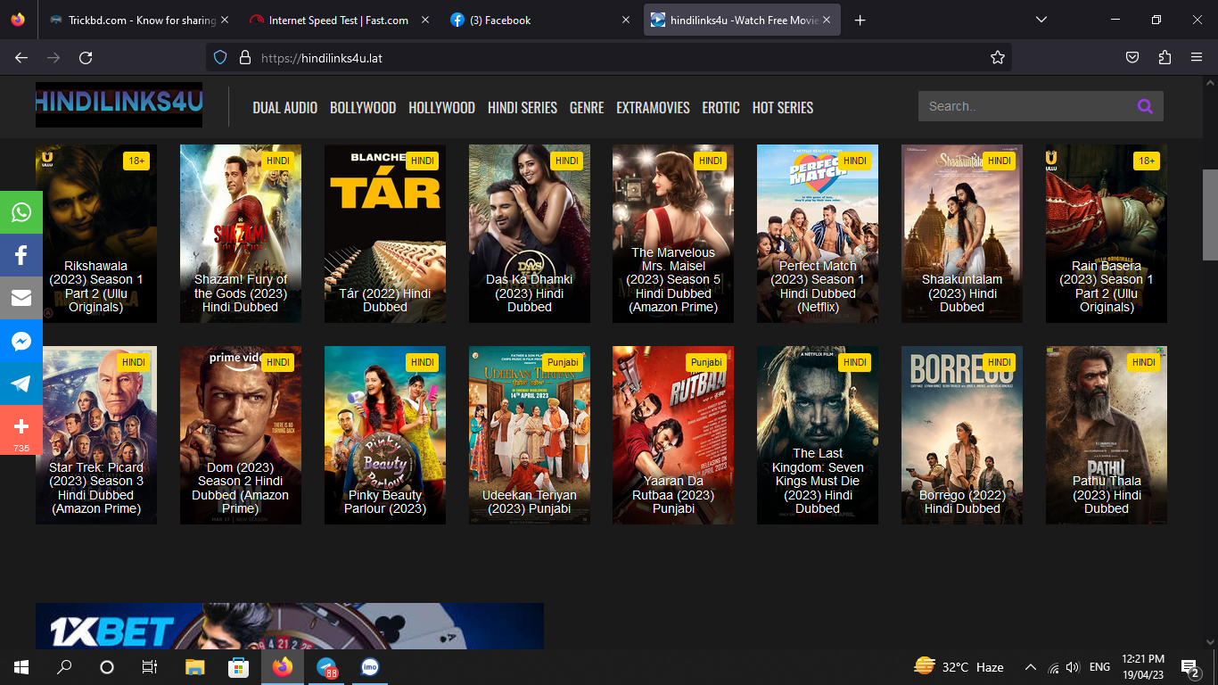Share by email using envelope icon
Image resolution: width=1218 pixels, height=685 pixels.
click(x=21, y=298)
